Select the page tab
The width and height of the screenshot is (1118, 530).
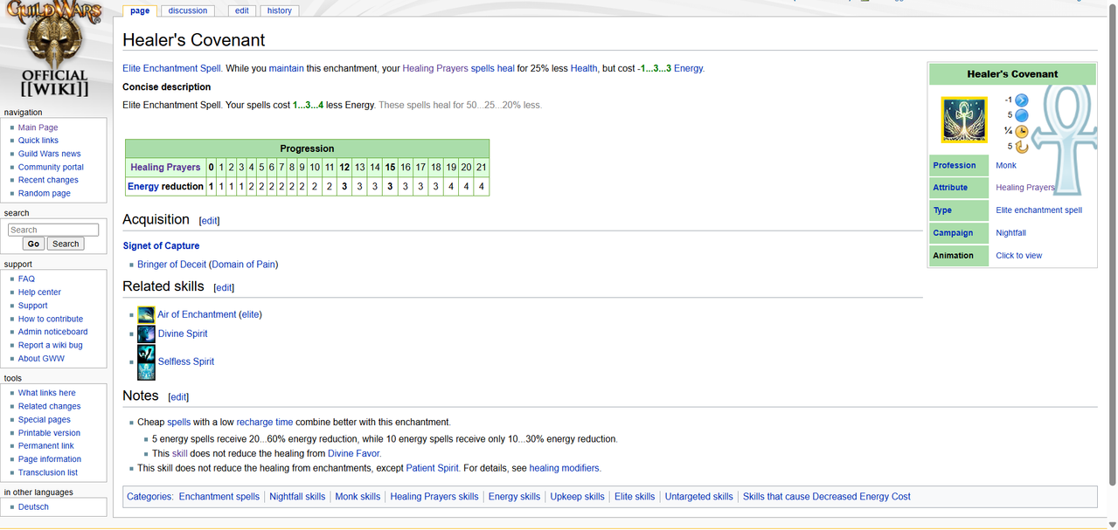140,10
